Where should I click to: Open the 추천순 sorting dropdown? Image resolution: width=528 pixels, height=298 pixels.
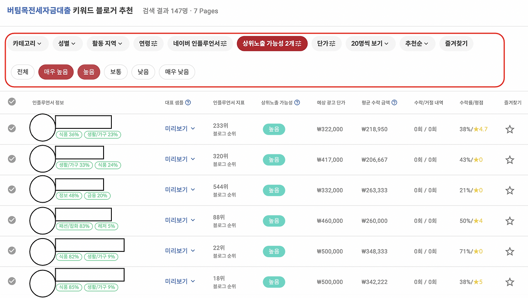(417, 43)
